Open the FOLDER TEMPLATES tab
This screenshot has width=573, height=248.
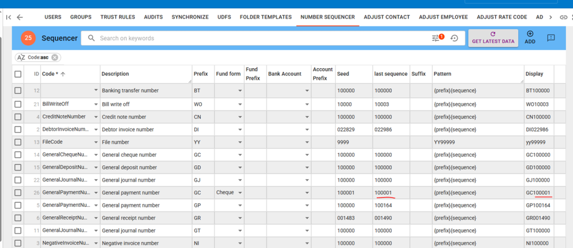pyautogui.click(x=266, y=17)
